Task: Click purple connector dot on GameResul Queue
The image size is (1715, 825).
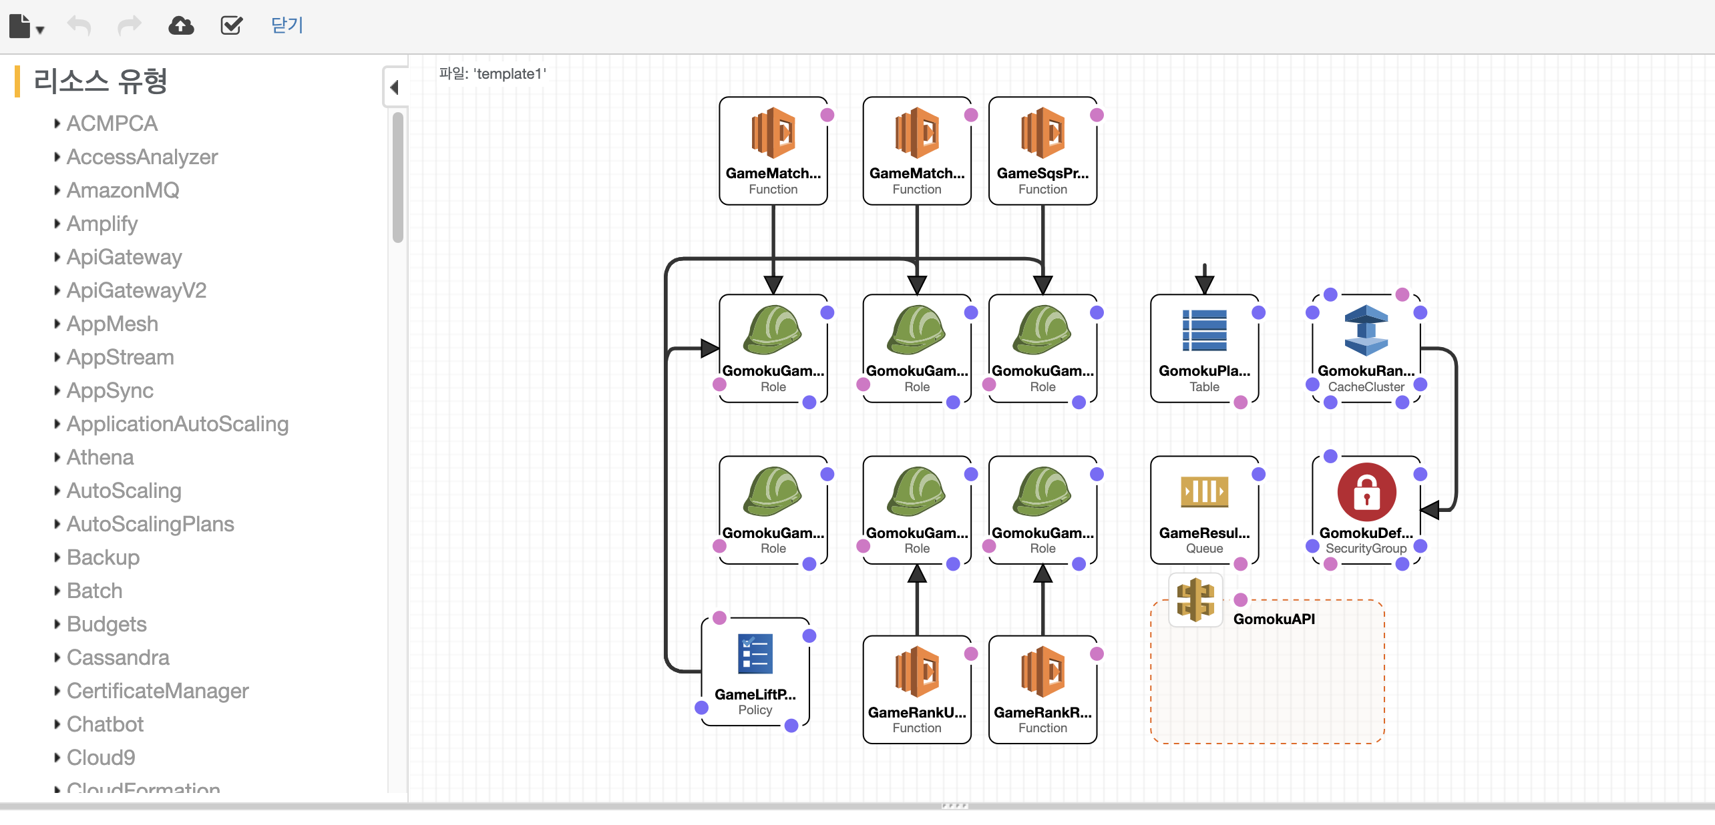Action: (1258, 474)
